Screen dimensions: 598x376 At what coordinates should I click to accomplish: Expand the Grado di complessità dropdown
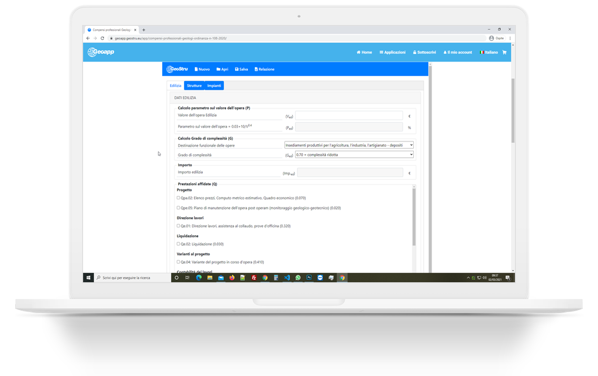pyautogui.click(x=354, y=155)
